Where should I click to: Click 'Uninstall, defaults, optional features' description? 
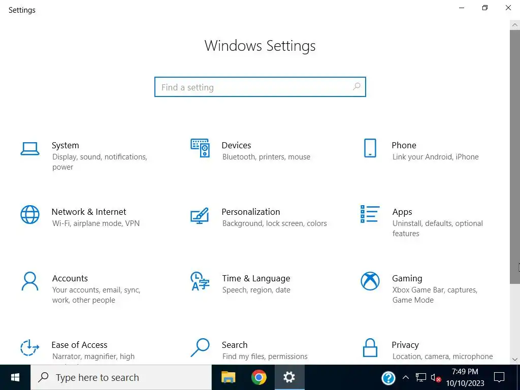point(437,229)
